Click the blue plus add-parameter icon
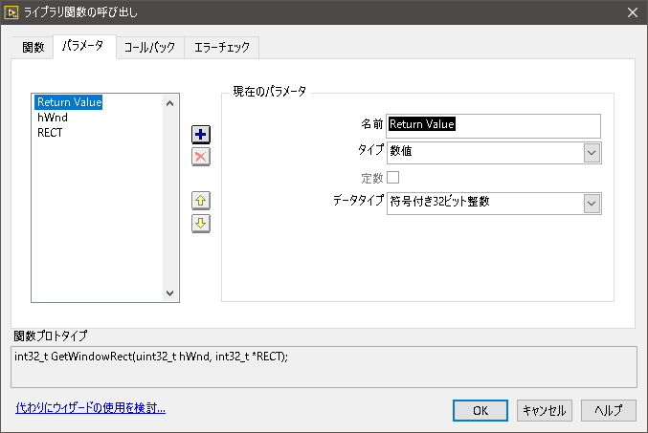Screen dimensions: 648x433 [201, 135]
